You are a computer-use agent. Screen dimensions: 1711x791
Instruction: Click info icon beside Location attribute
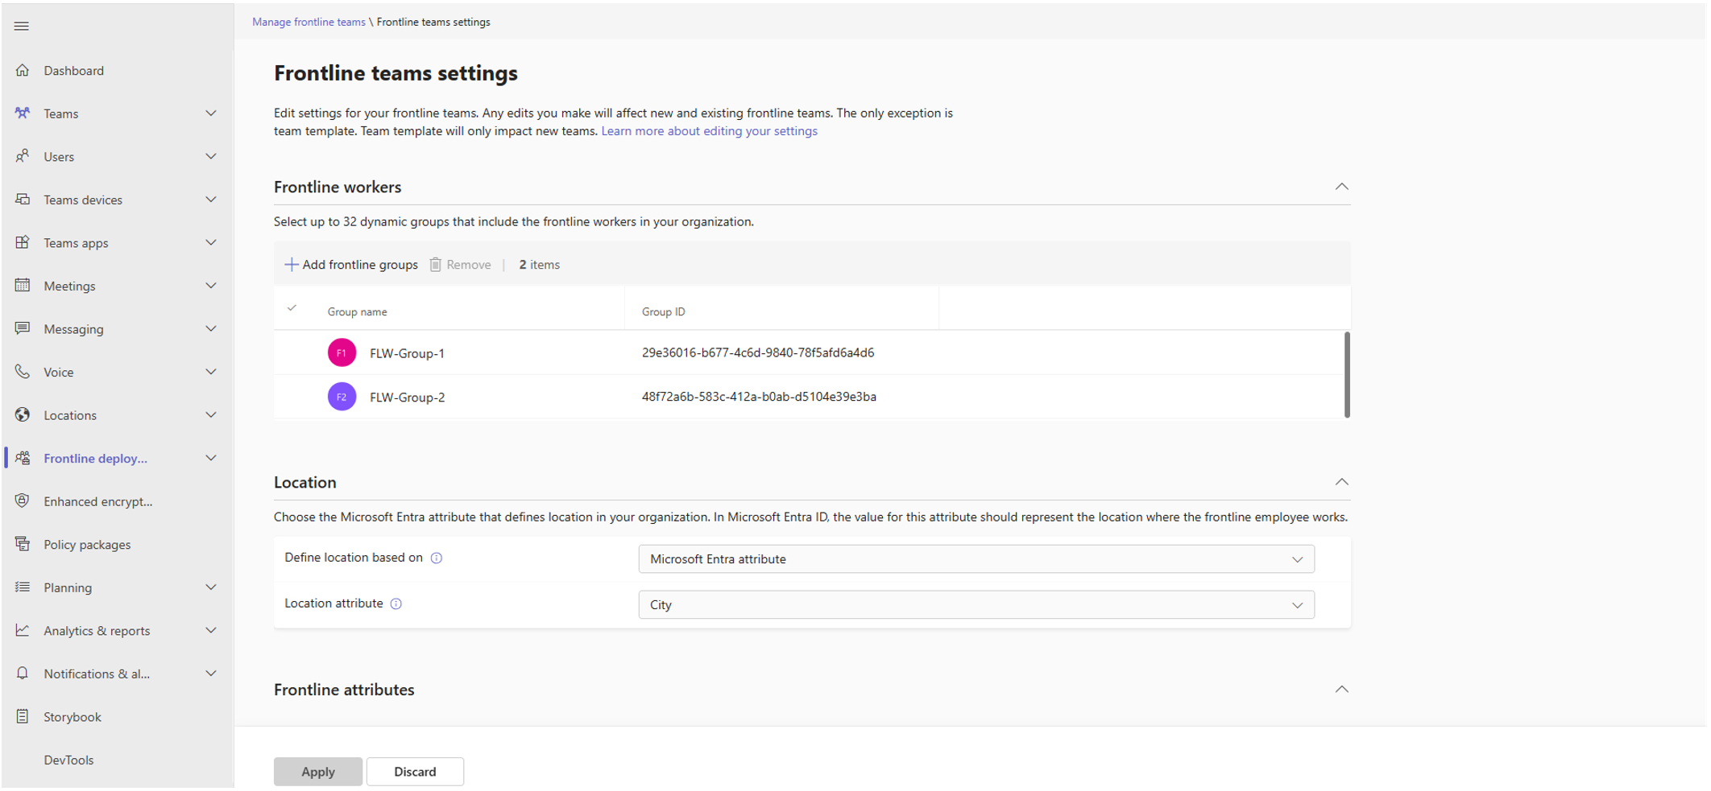click(x=396, y=604)
